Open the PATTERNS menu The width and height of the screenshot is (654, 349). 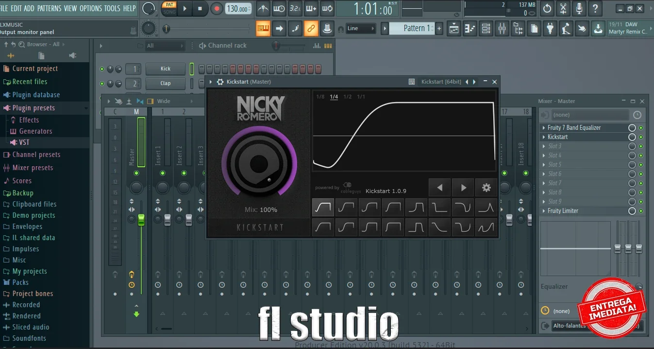pyautogui.click(x=49, y=8)
